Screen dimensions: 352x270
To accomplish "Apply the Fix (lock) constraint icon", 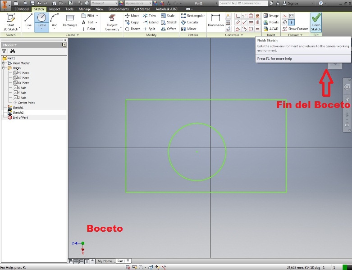I will pyautogui.click(x=257, y=16).
